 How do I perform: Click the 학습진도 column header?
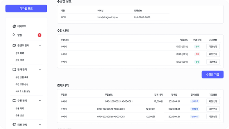[x=184, y=40]
